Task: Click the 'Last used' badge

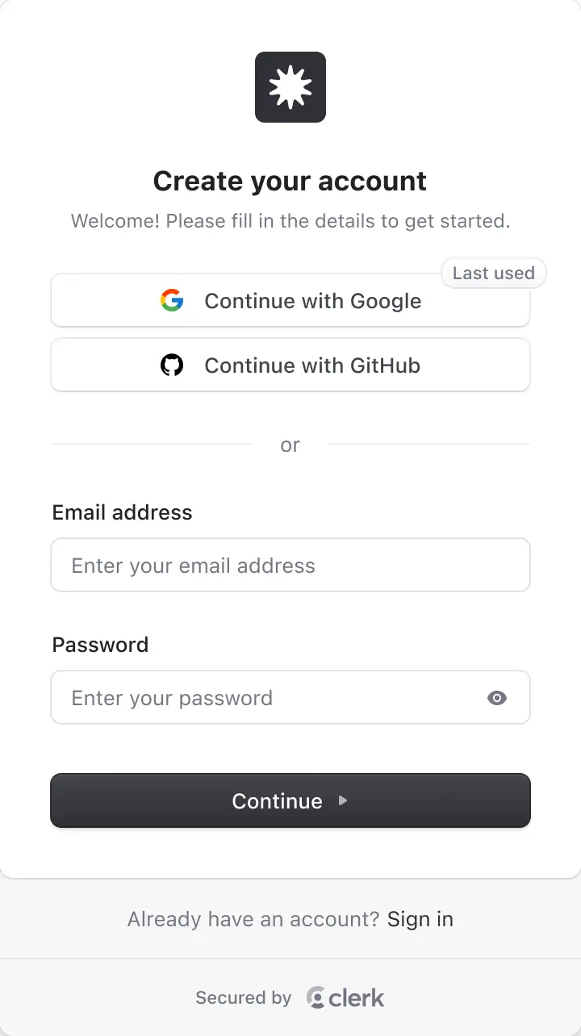Action: pos(494,273)
